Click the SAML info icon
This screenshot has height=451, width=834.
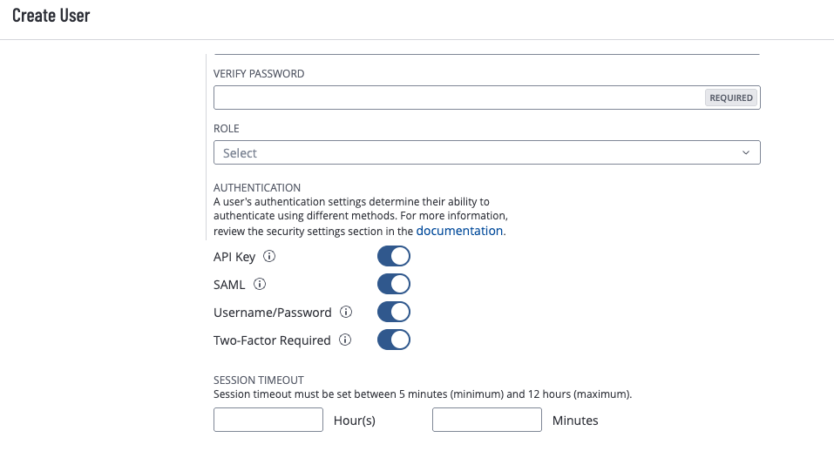tap(260, 284)
